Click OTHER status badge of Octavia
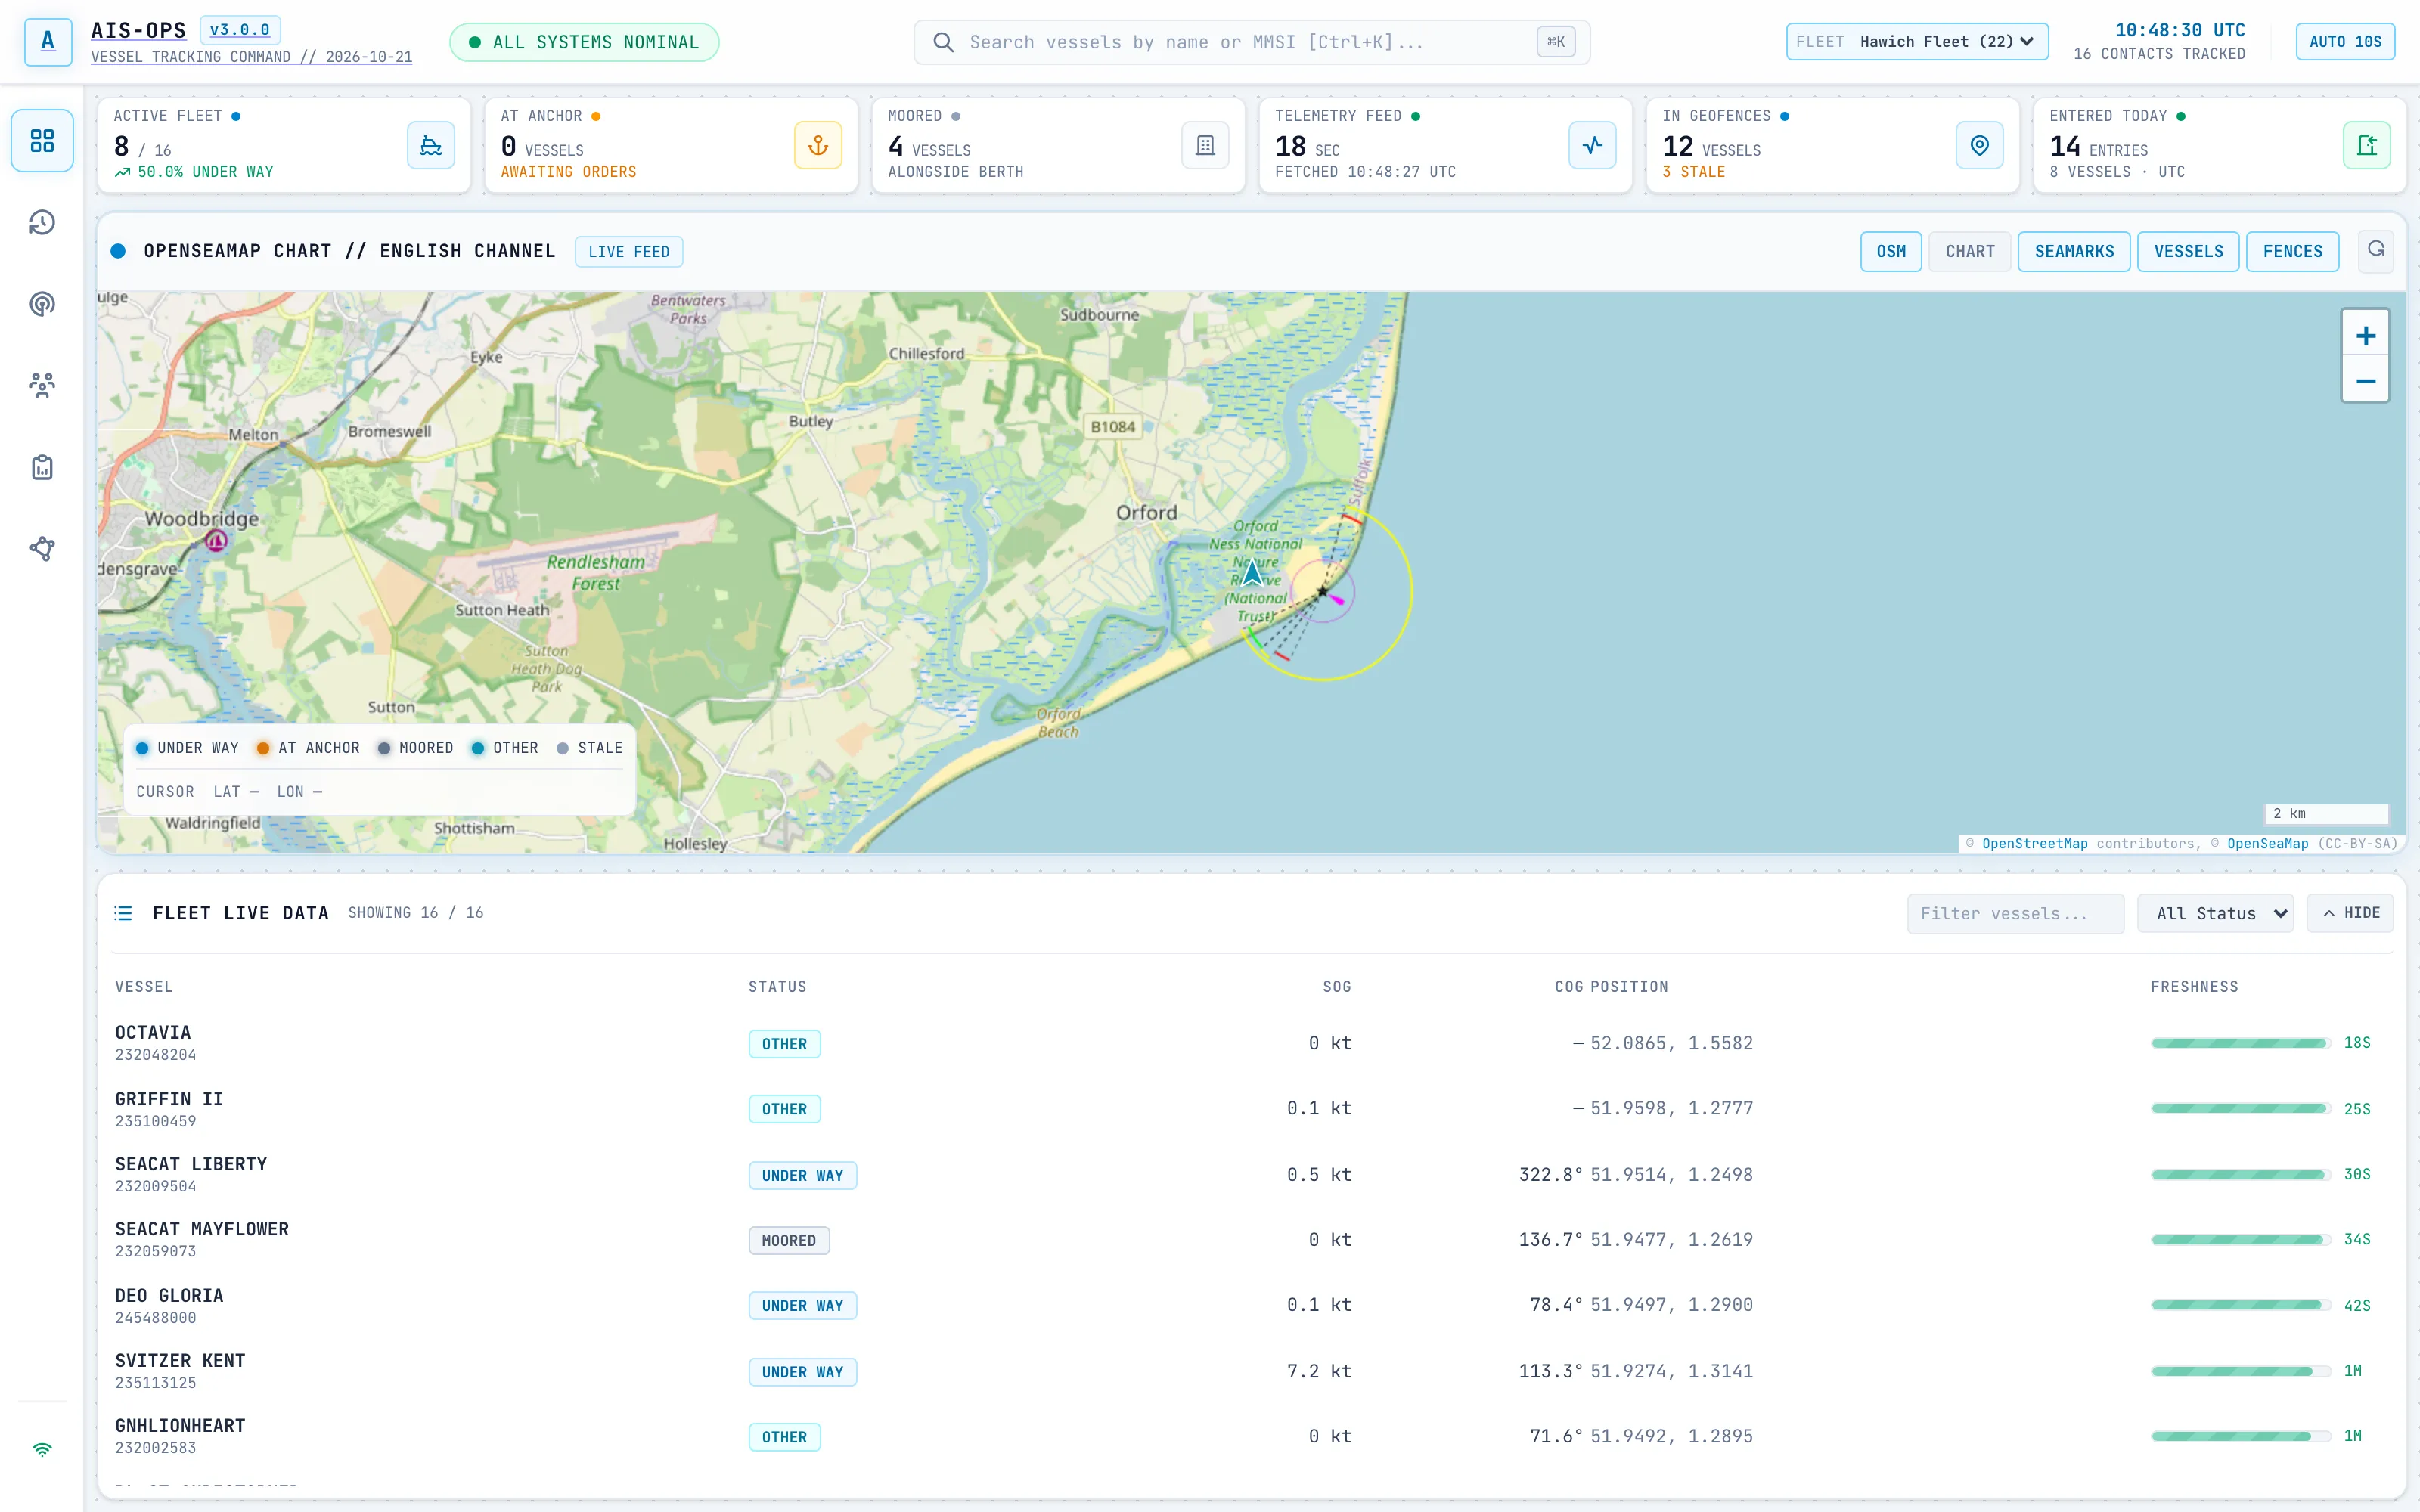Image resolution: width=2420 pixels, height=1512 pixels. click(x=784, y=1044)
